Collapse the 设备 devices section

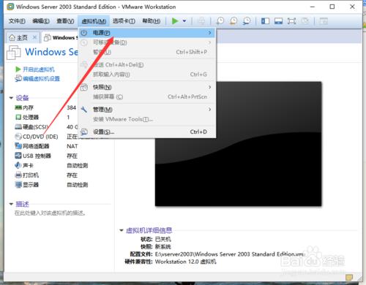coord(11,98)
